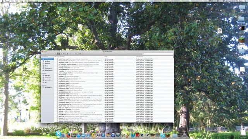Select the American Eagle Outfitters message
This screenshot has width=248, height=139.
pyautogui.click(x=114, y=73)
